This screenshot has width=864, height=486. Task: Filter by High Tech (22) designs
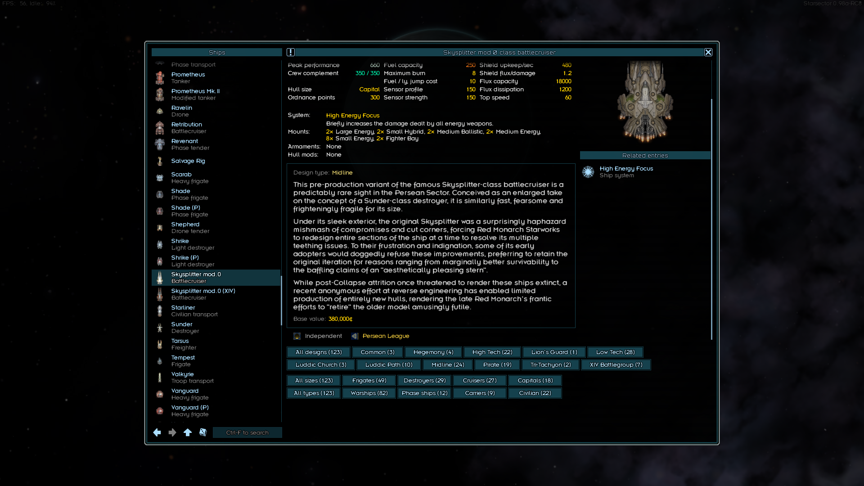[492, 352]
